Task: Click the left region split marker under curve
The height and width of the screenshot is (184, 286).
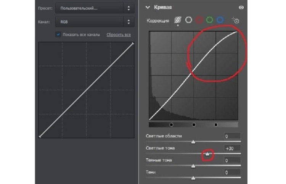Action: 171,125
